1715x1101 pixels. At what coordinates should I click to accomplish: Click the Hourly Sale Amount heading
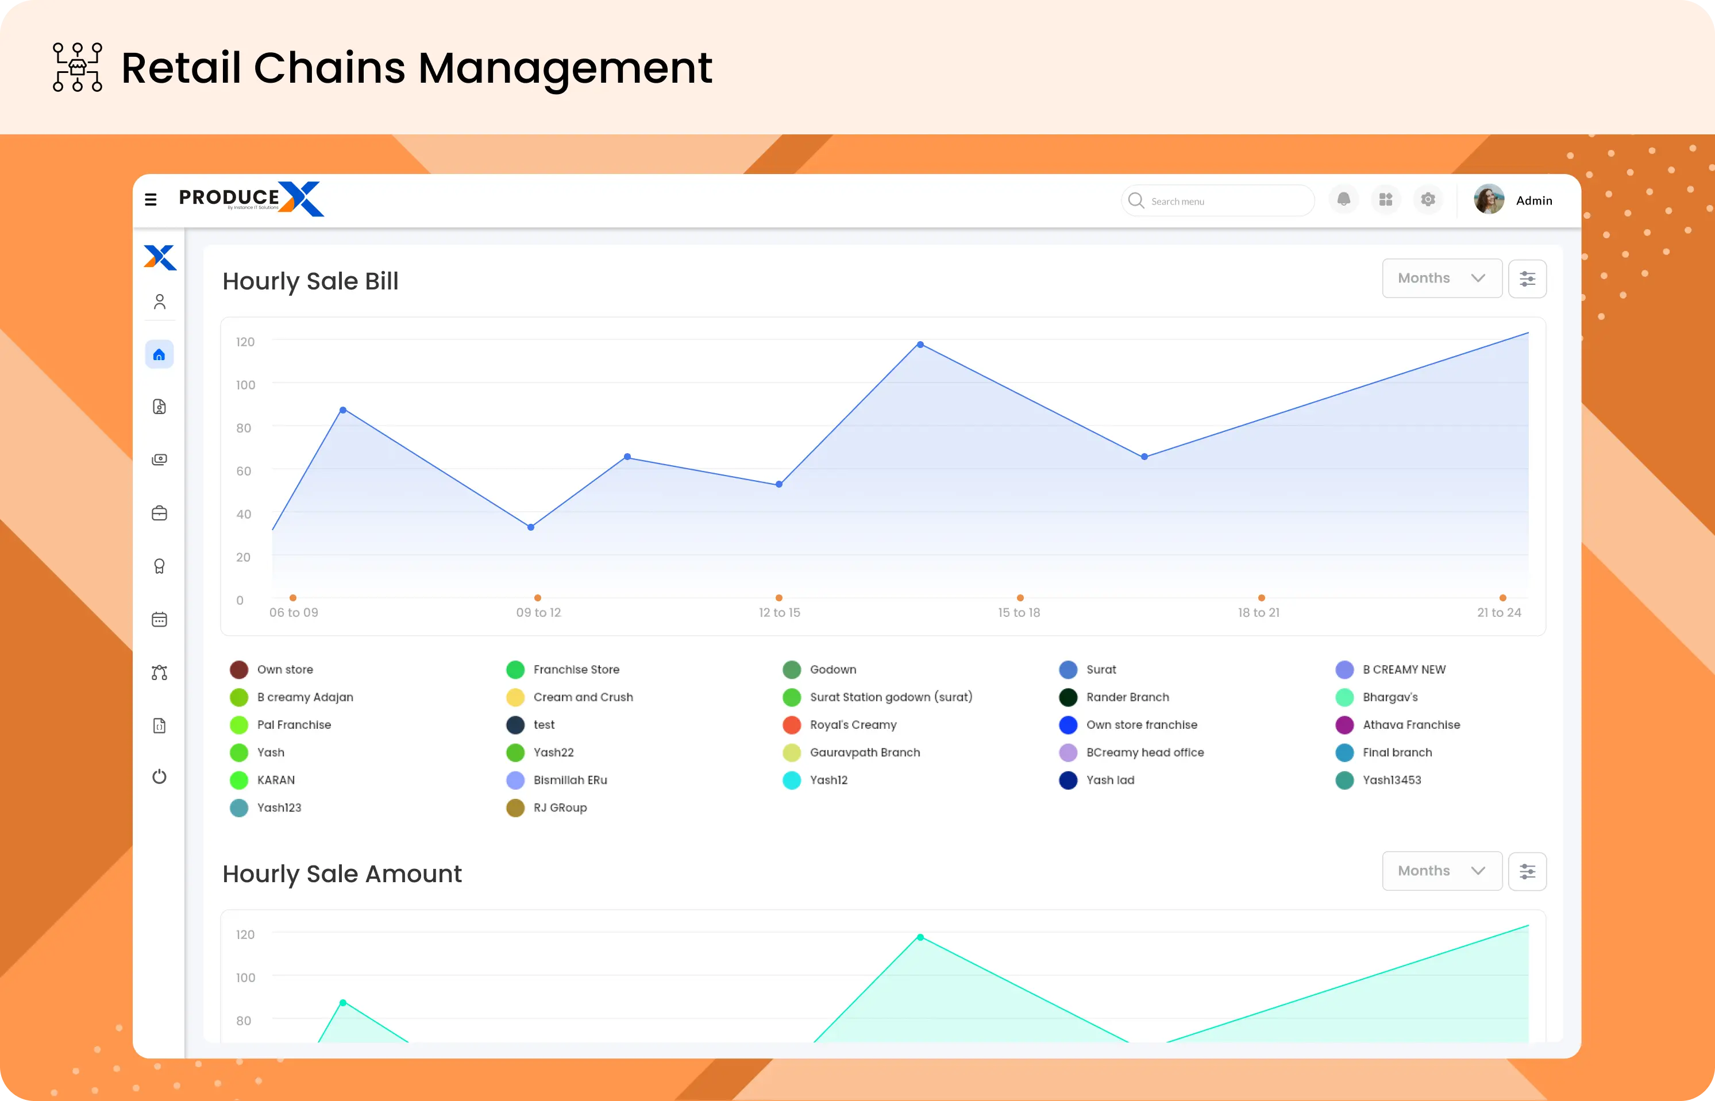(x=342, y=874)
